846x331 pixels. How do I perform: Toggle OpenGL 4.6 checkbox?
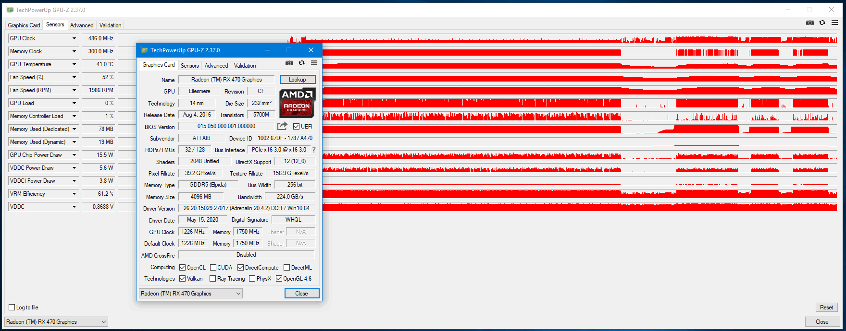point(279,279)
